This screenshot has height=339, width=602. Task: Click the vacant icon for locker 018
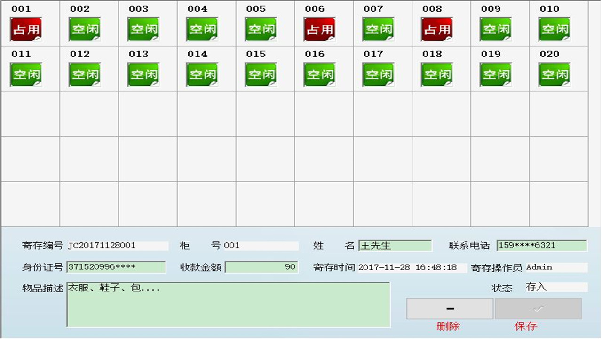(x=437, y=74)
